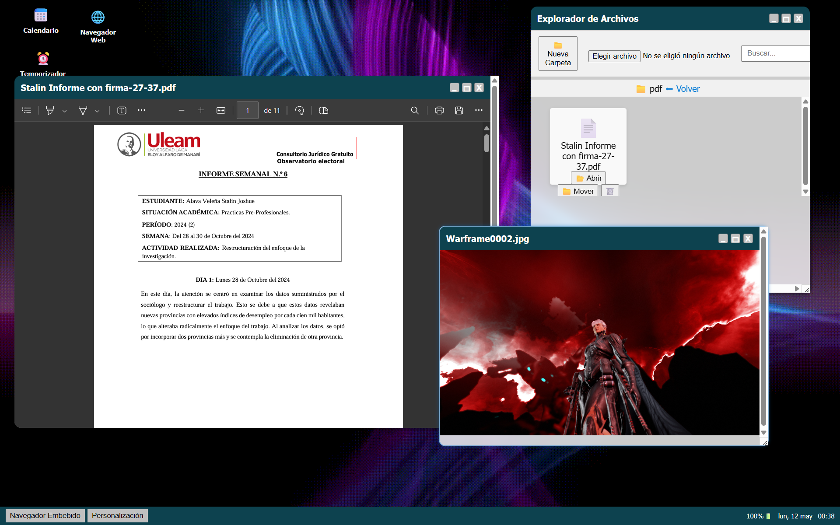Click the Warframe0002.jpg image
This screenshot has width=840, height=525.
coord(599,343)
